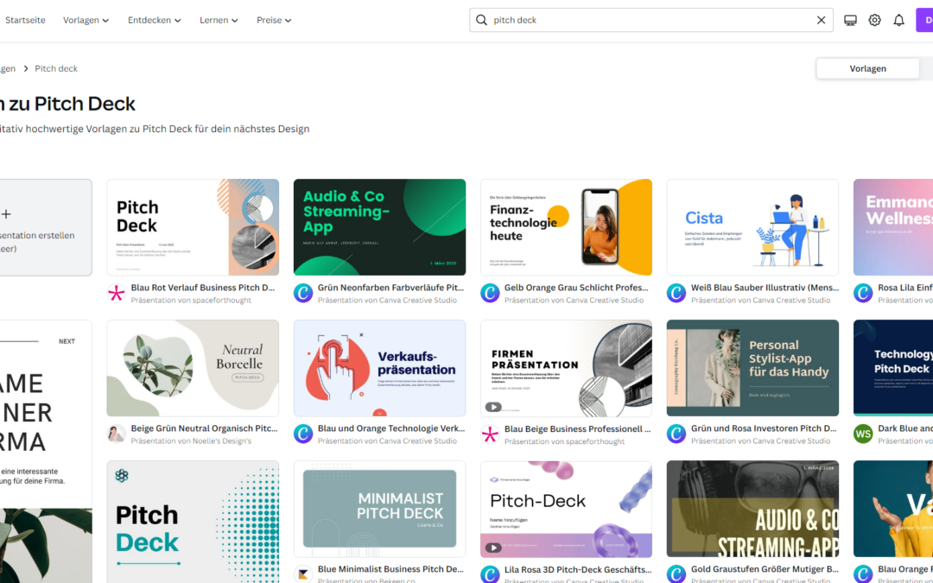Viewport: 933px width, 583px height.
Task: Click Canva avatar under Gelb Orange Grau template
Action: [490, 293]
